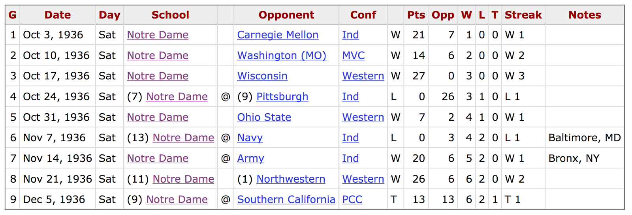Sort table by the Date column header
This screenshot has height=215, width=632.
[58, 15]
